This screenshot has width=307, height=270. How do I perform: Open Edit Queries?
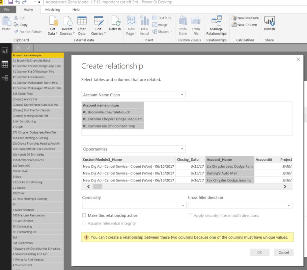point(98,25)
